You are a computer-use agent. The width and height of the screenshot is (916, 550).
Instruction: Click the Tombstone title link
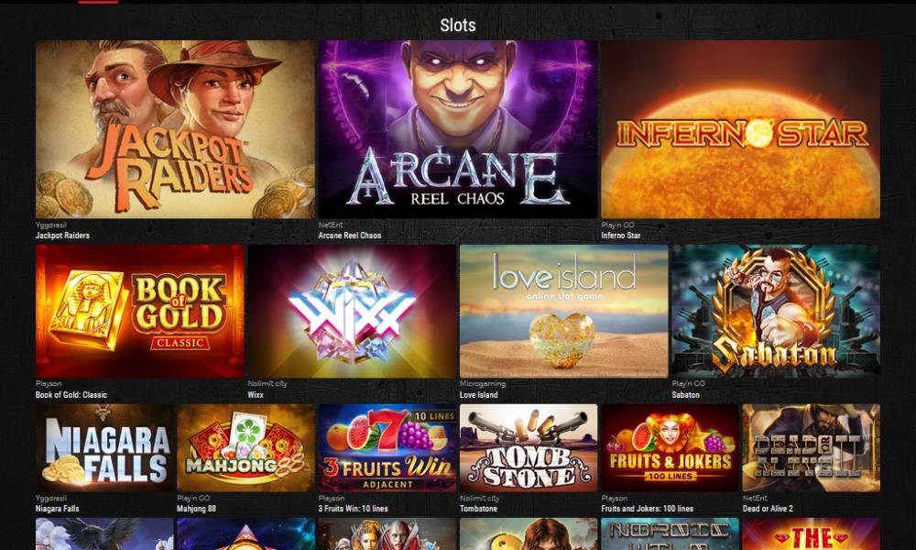pyautogui.click(x=478, y=509)
